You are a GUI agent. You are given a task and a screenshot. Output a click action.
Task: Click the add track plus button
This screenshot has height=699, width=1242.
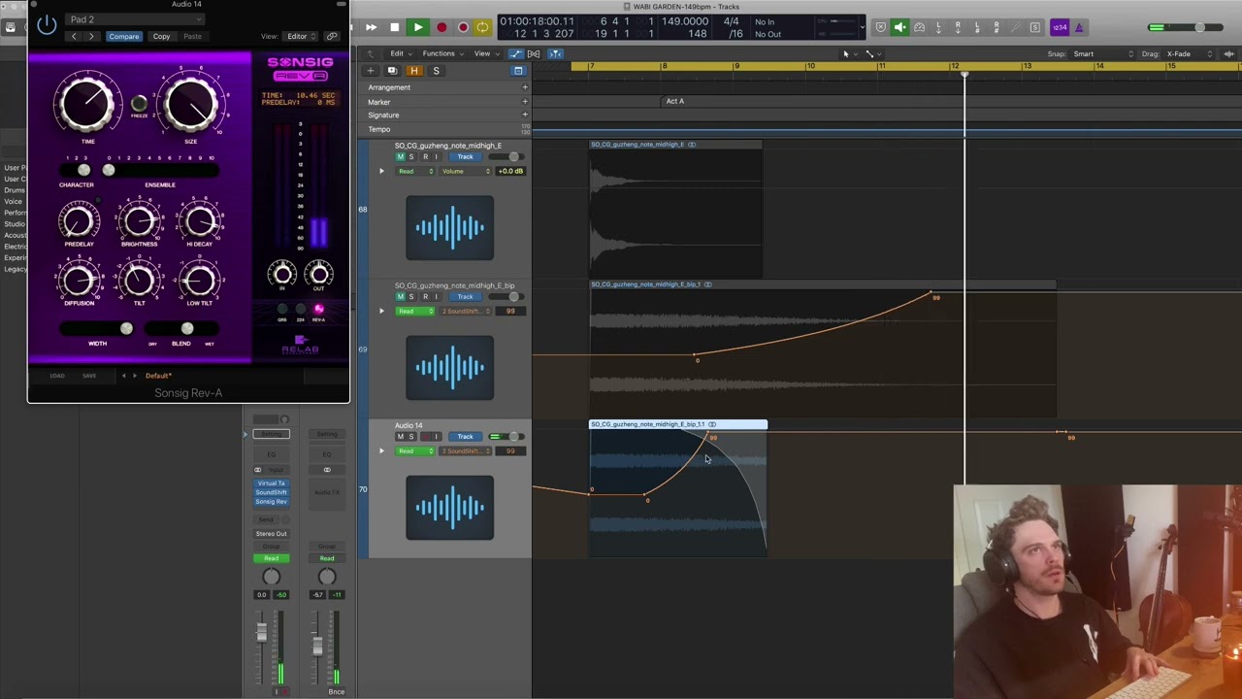[370, 71]
